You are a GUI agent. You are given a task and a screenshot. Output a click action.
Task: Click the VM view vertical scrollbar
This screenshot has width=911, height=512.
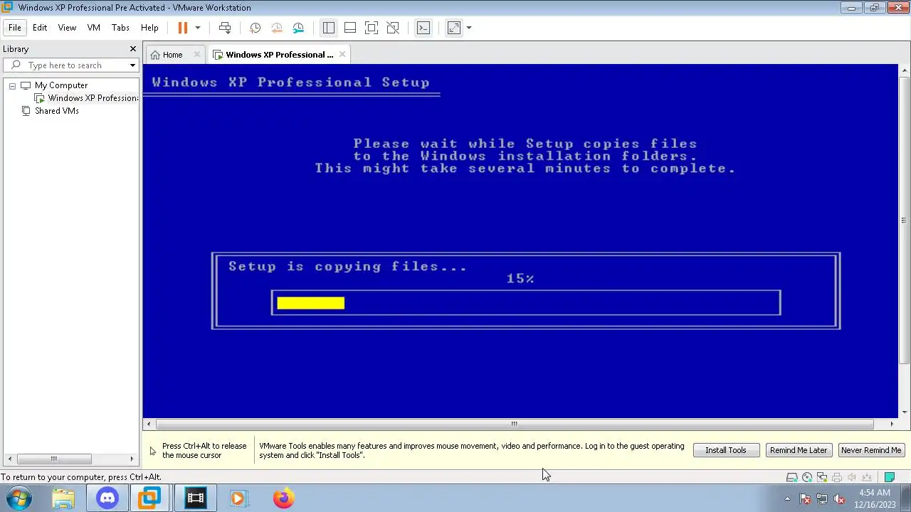coord(905,220)
